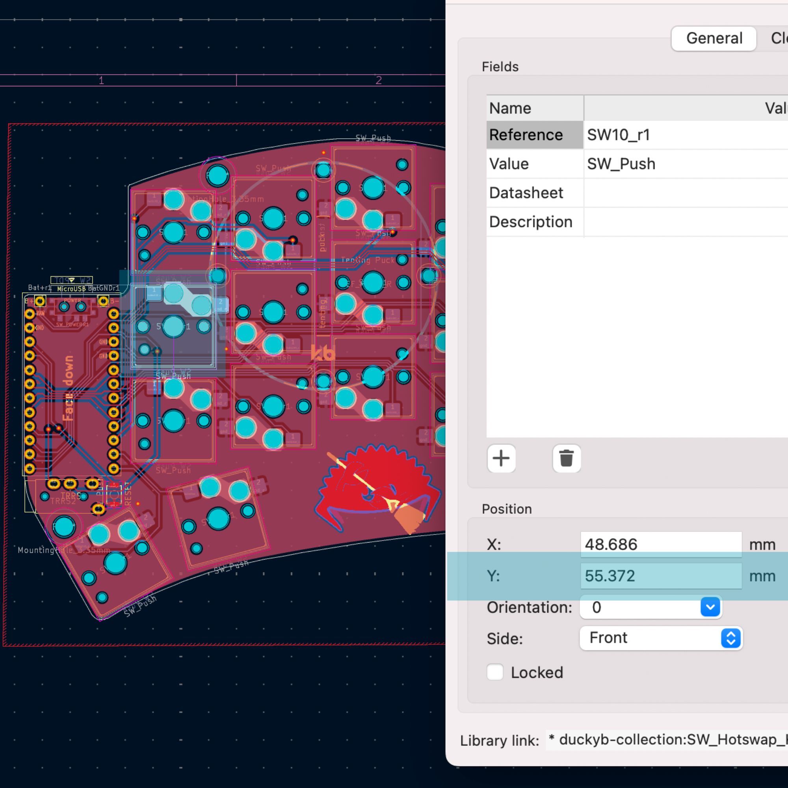Open the partially visible Cl tab
Screen dimensions: 788x788
778,38
